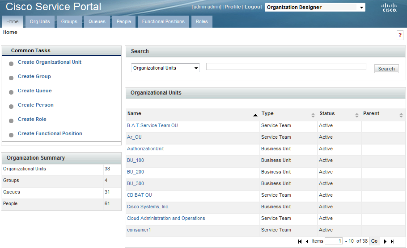407x248 pixels.
Task: Click Create Person task
Action: pyautogui.click(x=36, y=105)
